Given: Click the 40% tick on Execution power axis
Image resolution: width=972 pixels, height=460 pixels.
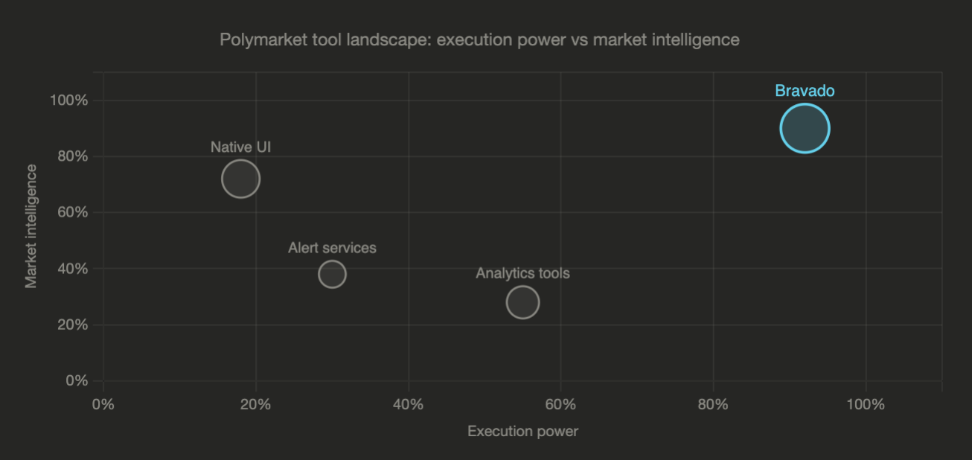Looking at the screenshot, I should [x=409, y=405].
